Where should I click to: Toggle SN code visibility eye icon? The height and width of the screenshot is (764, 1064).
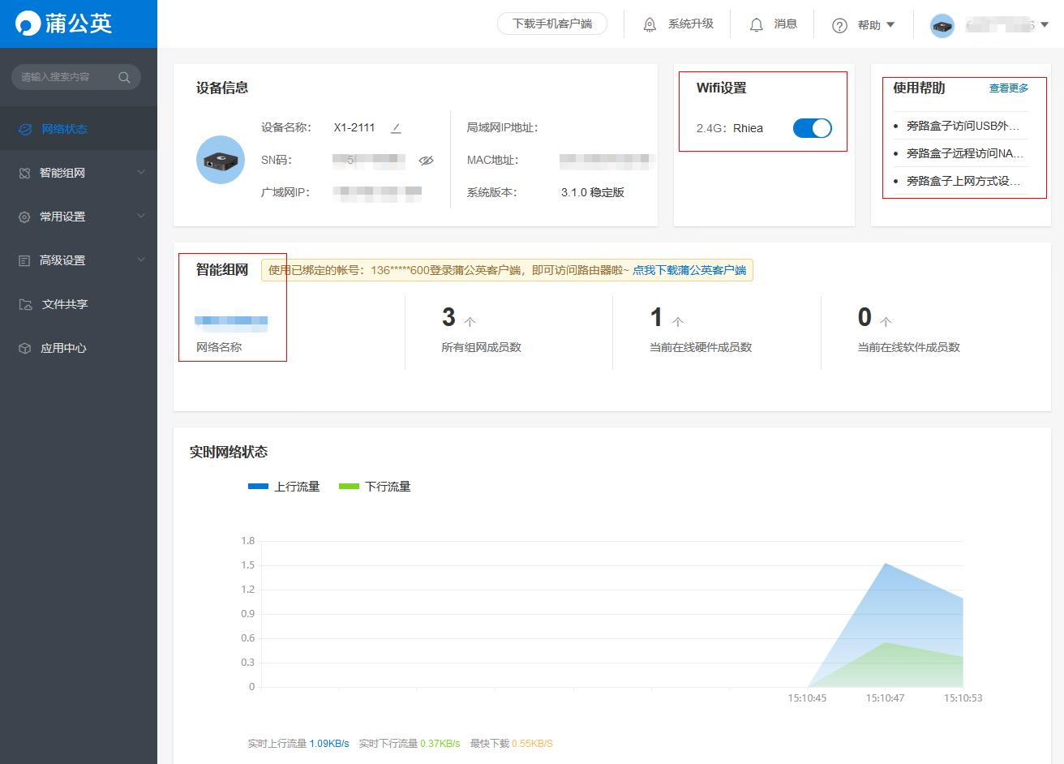coord(426,161)
